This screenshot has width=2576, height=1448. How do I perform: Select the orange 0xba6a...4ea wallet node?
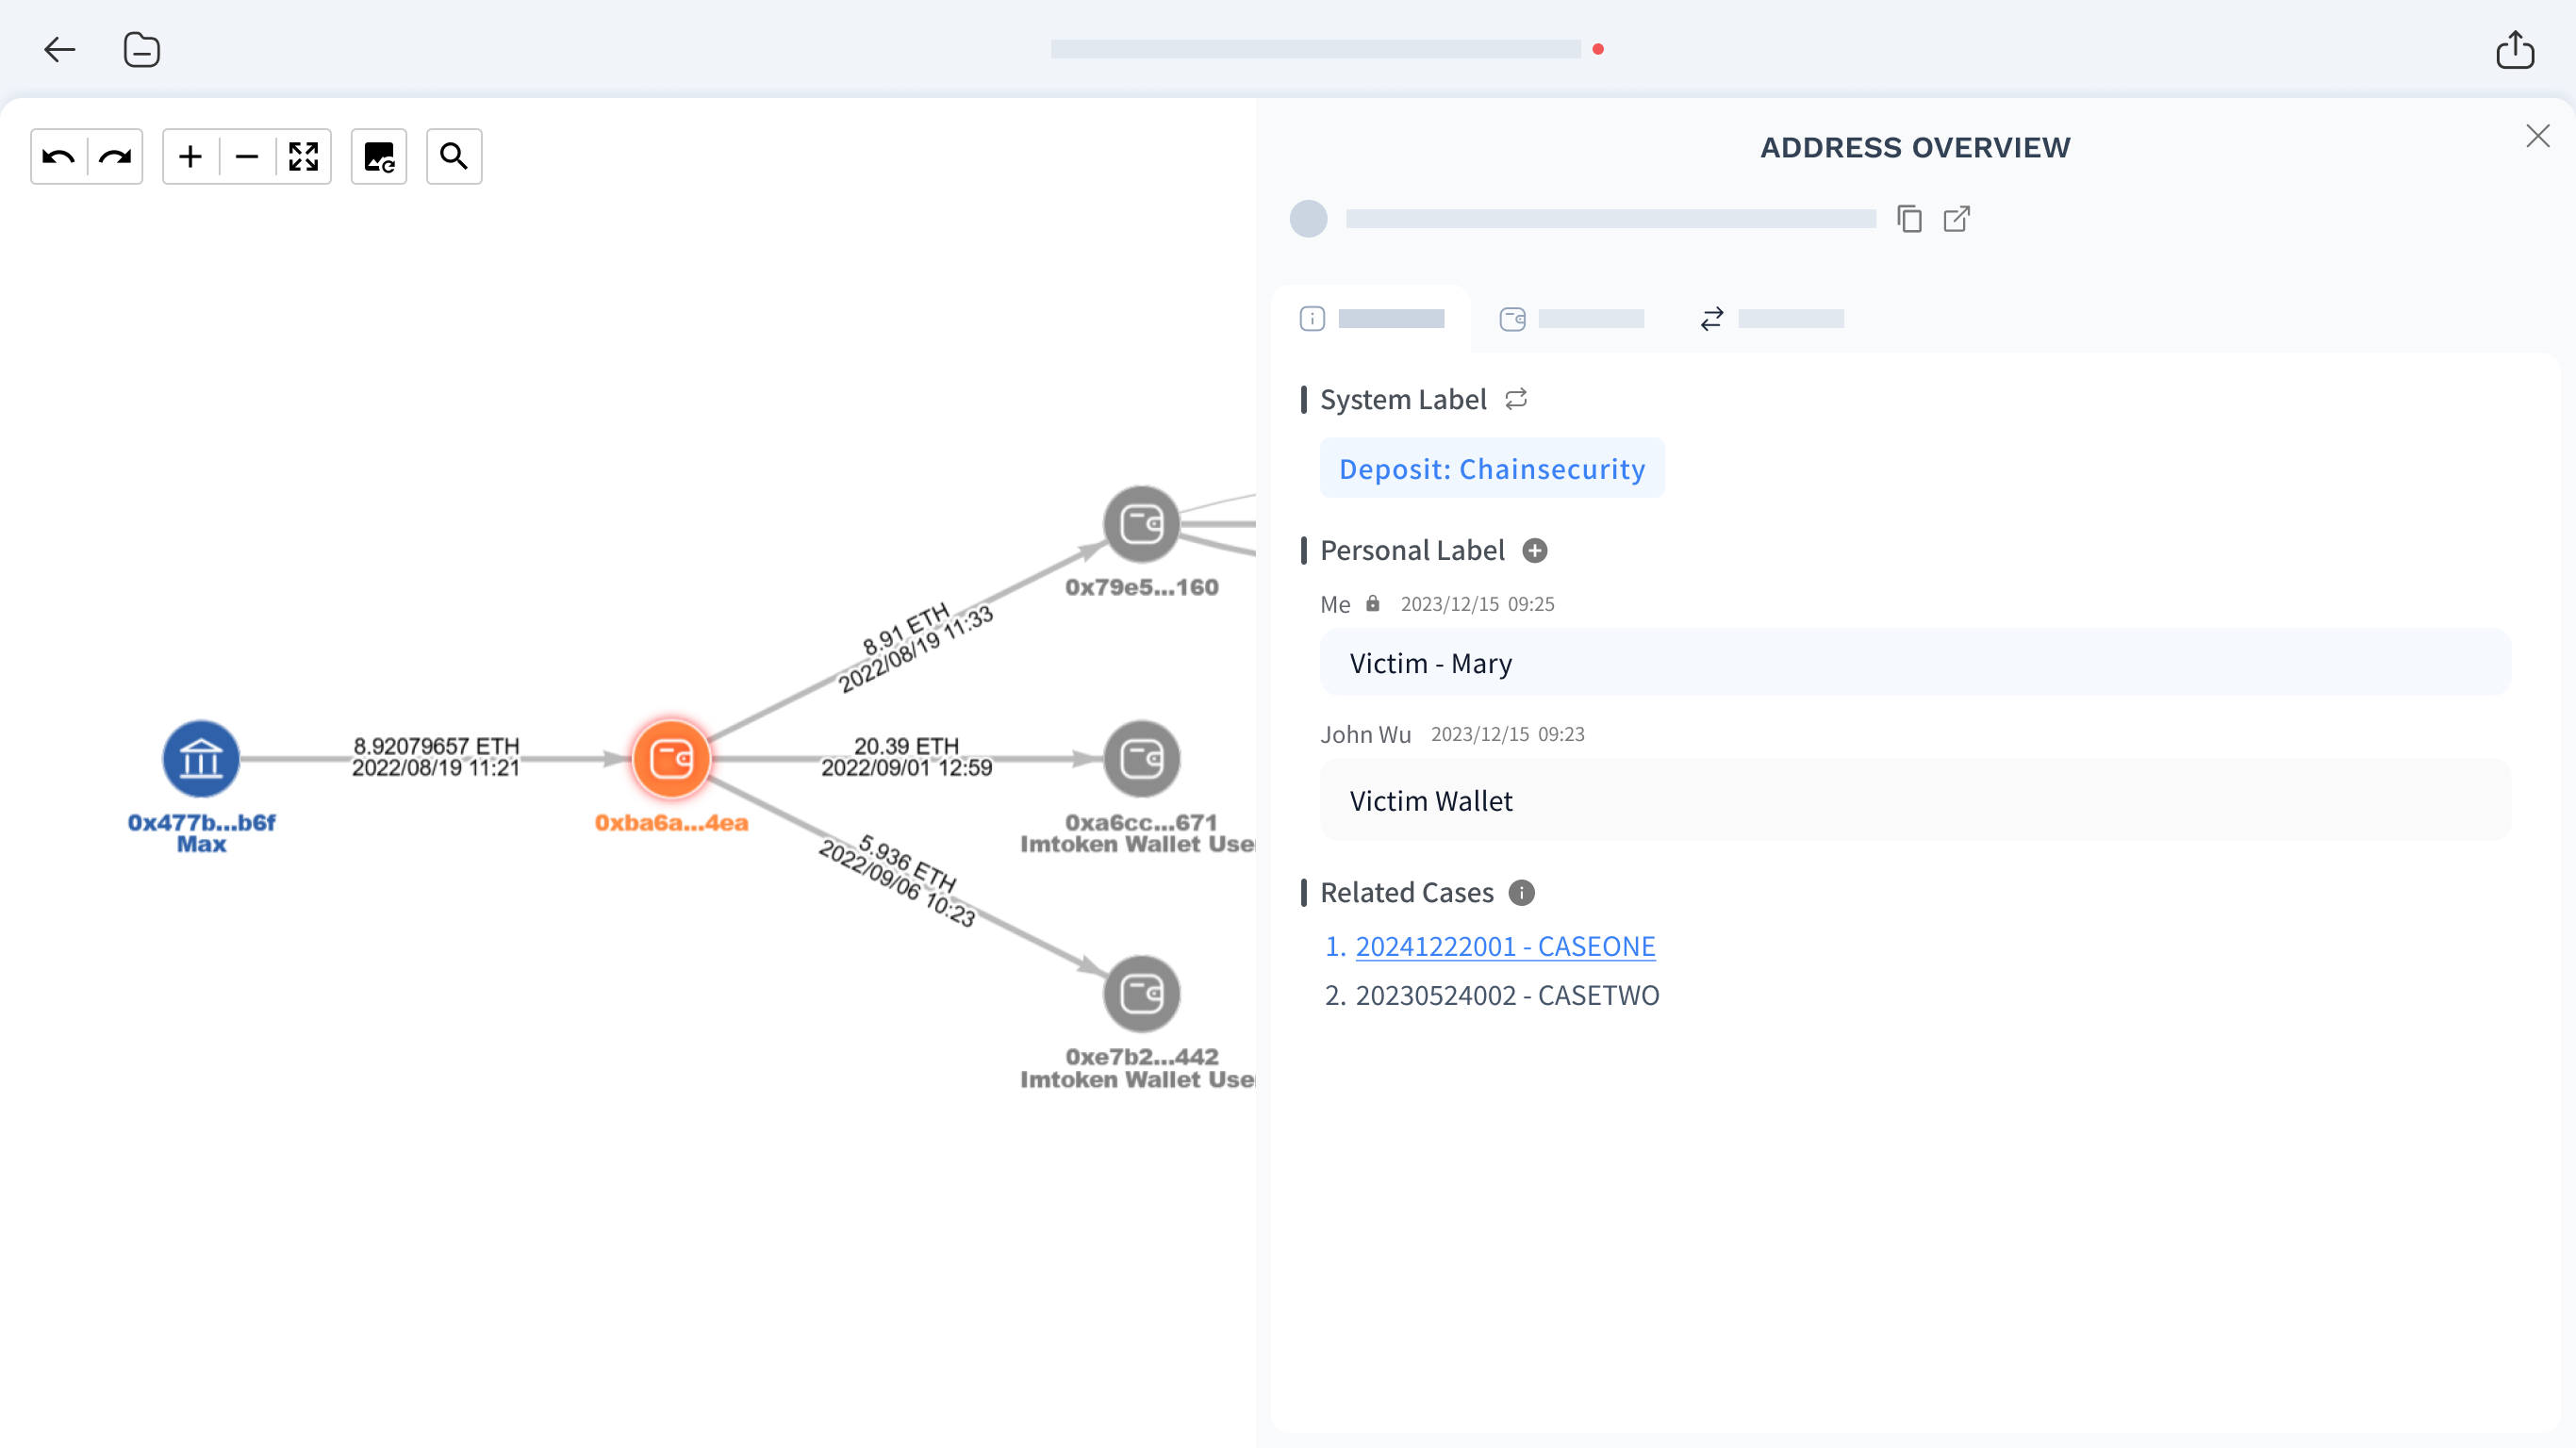tap(671, 759)
